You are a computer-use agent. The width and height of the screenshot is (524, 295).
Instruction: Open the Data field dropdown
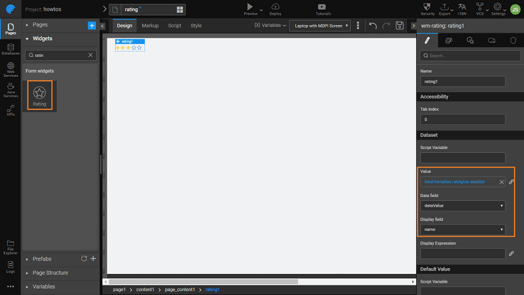(463, 205)
